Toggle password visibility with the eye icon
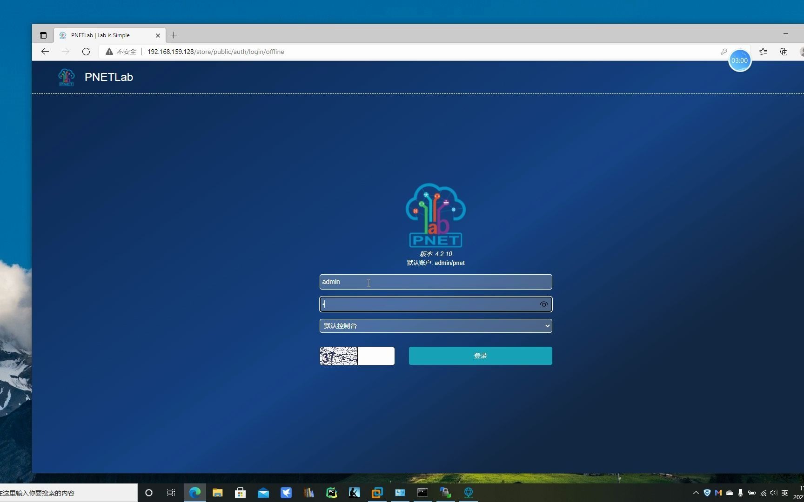 [543, 304]
